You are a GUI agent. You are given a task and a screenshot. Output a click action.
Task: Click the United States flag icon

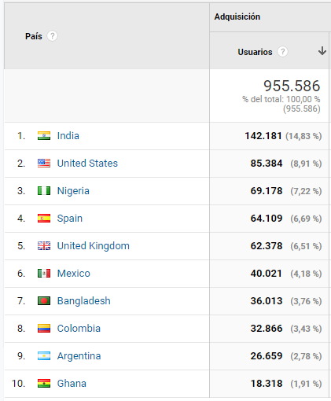(44, 164)
